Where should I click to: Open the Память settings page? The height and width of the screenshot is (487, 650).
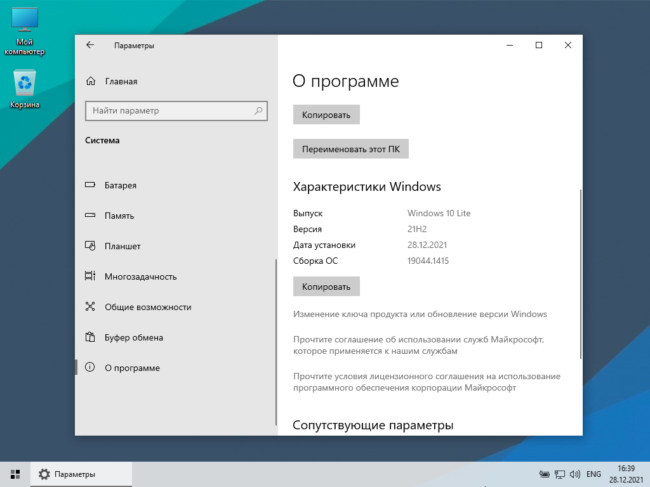click(175, 216)
